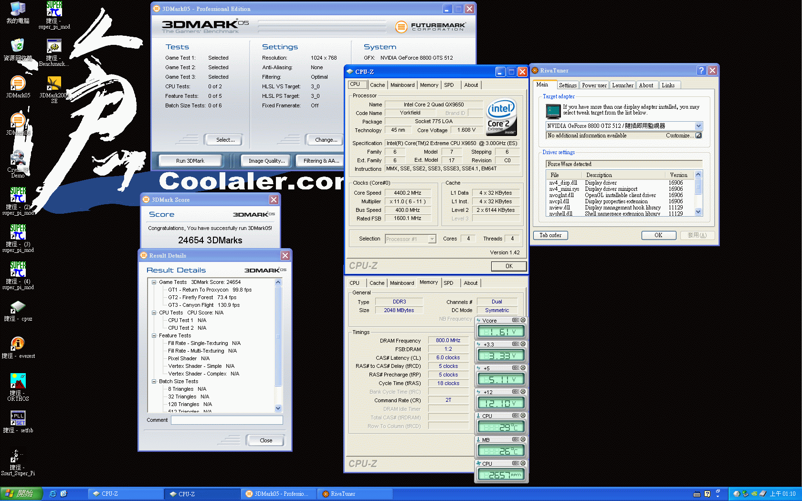
Task: Click the RivaTuner Tab order button
Action: coord(550,235)
